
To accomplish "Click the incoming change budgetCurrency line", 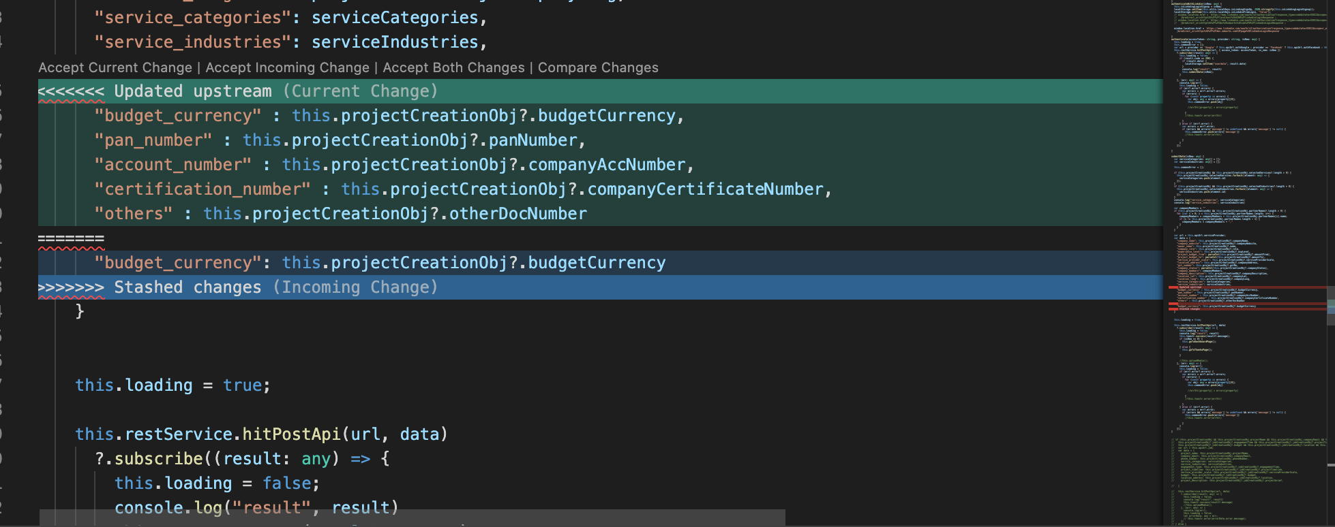I will (380, 263).
